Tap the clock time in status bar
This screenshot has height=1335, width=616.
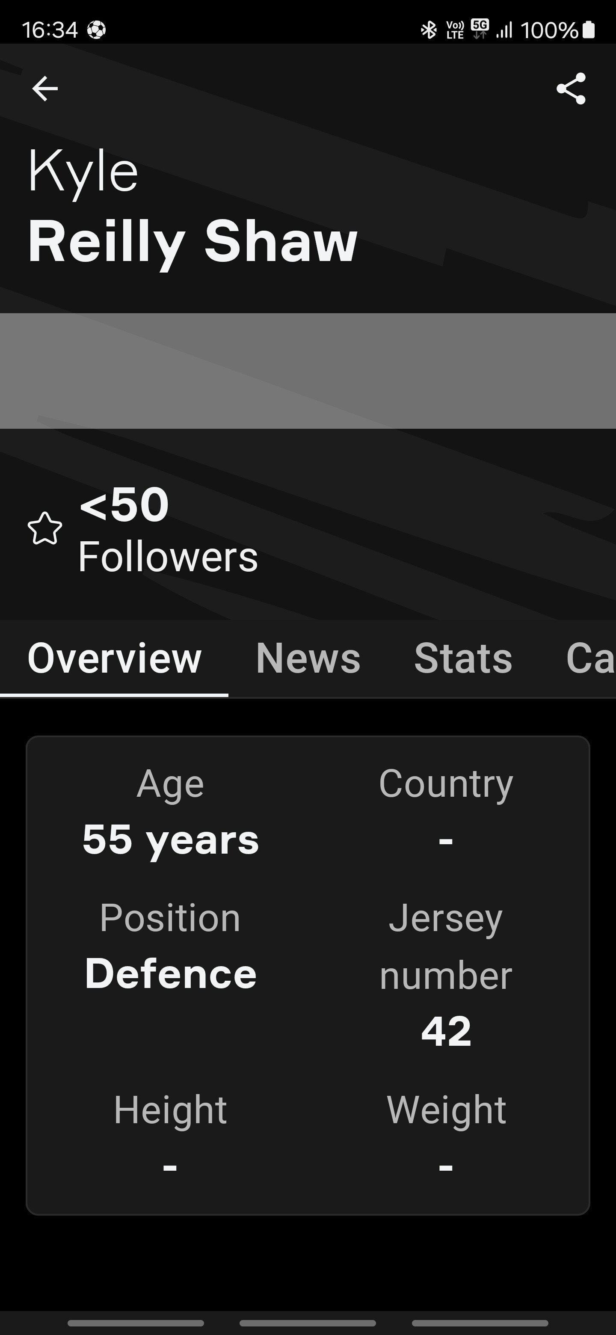click(x=50, y=30)
